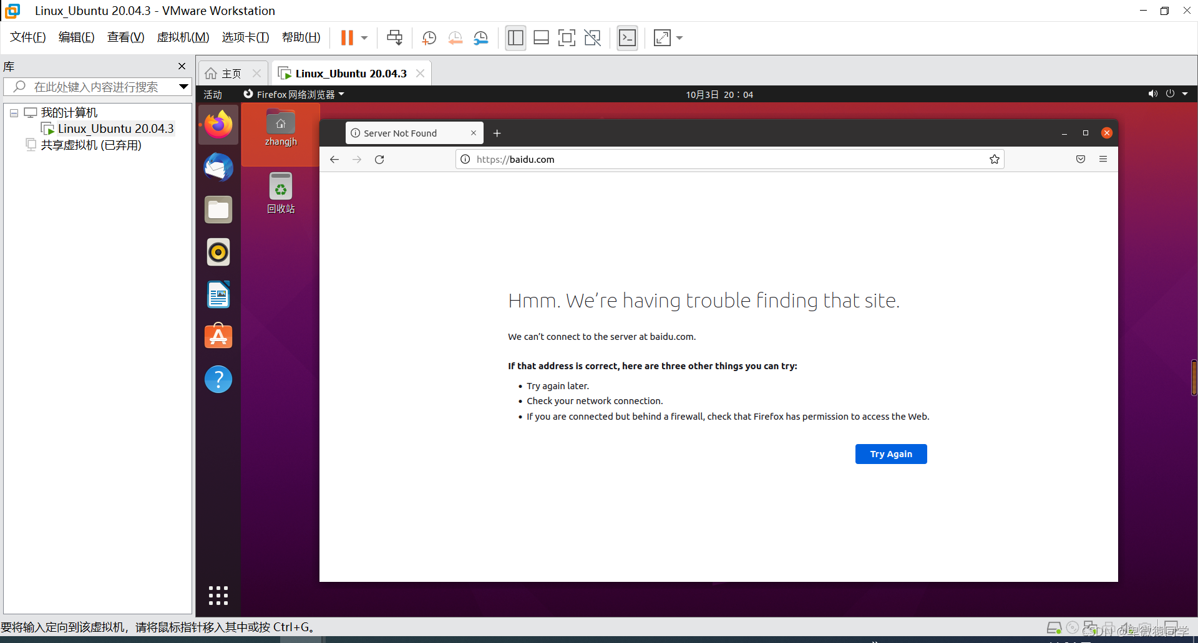Viewport: 1198px width, 643px height.
Task: Reload the current Firefox page
Action: (379, 160)
